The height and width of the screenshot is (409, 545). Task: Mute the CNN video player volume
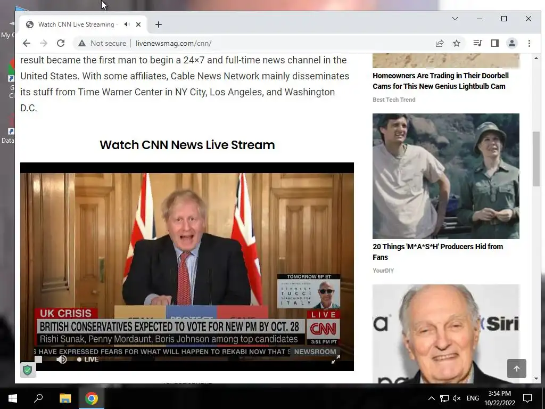(x=62, y=359)
